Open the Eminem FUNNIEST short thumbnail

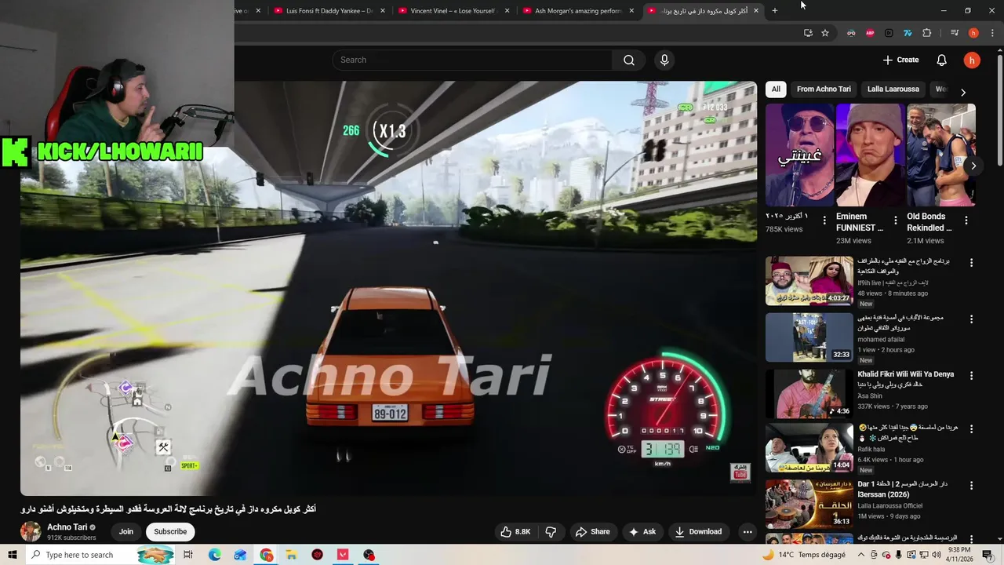click(x=870, y=155)
